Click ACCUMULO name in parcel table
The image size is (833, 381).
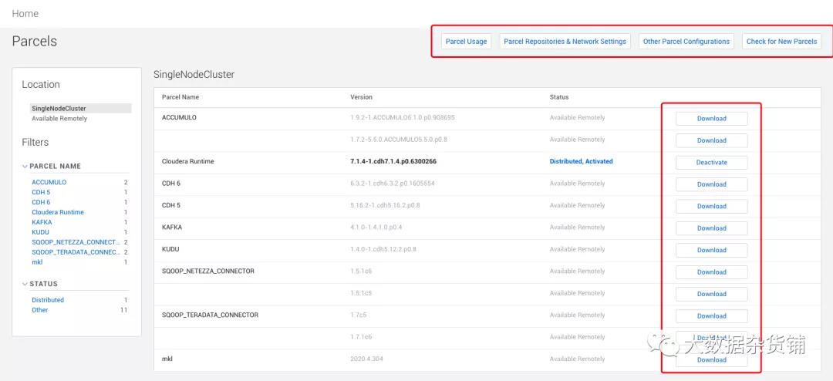point(179,117)
